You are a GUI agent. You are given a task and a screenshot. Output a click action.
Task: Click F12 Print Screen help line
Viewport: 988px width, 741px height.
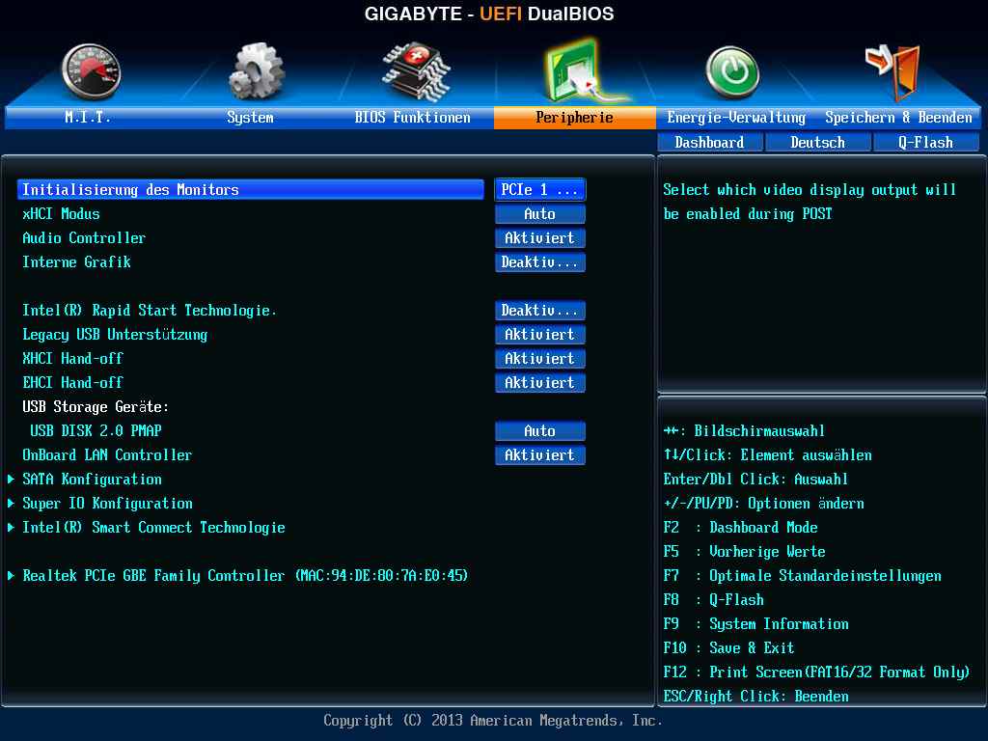click(816, 672)
